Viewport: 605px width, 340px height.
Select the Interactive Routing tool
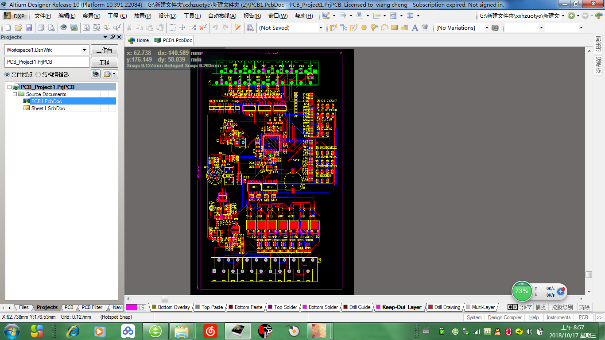334,27
